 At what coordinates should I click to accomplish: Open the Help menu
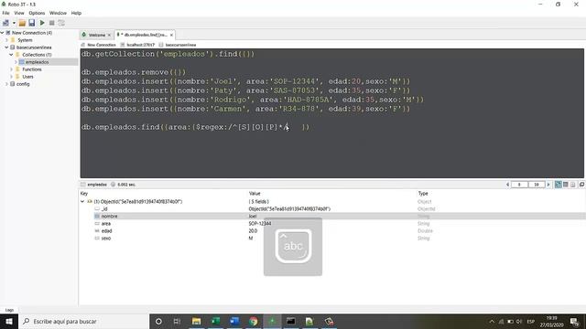point(76,13)
